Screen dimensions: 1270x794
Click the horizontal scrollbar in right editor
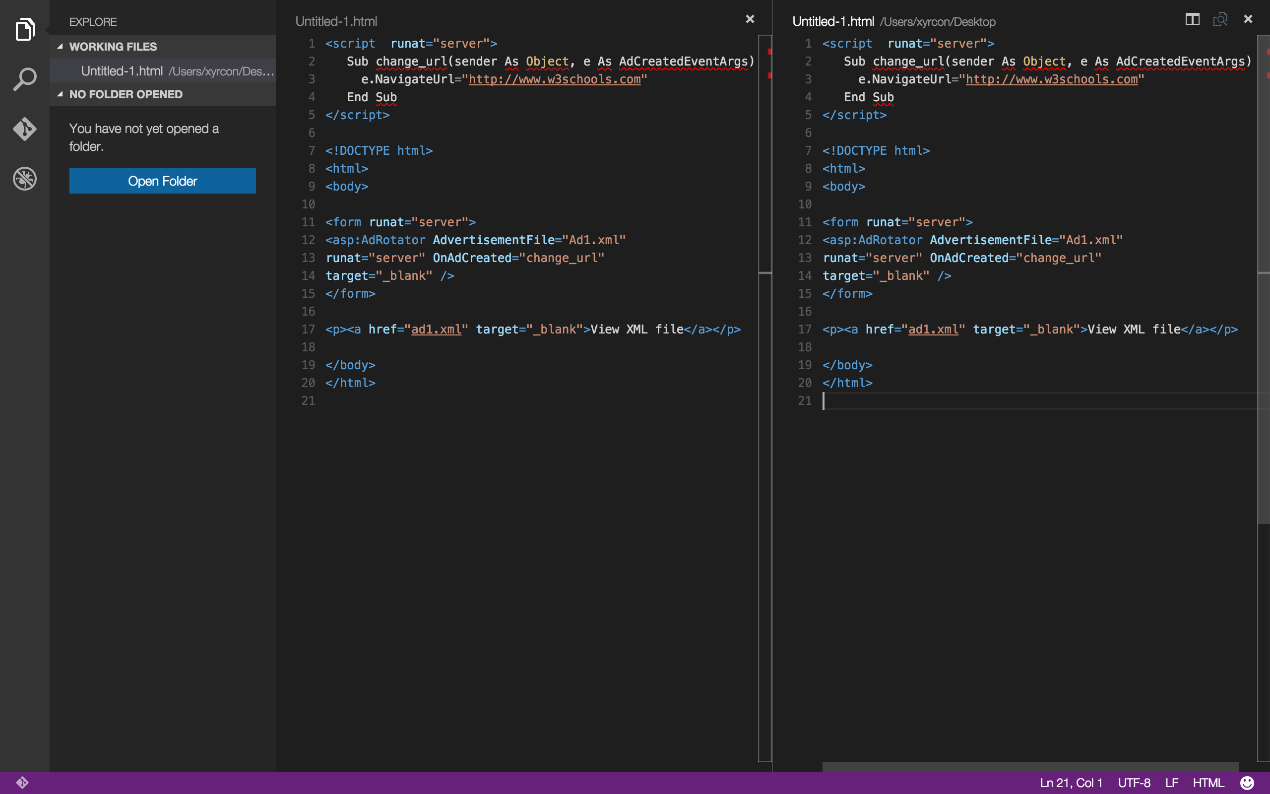pos(1030,767)
